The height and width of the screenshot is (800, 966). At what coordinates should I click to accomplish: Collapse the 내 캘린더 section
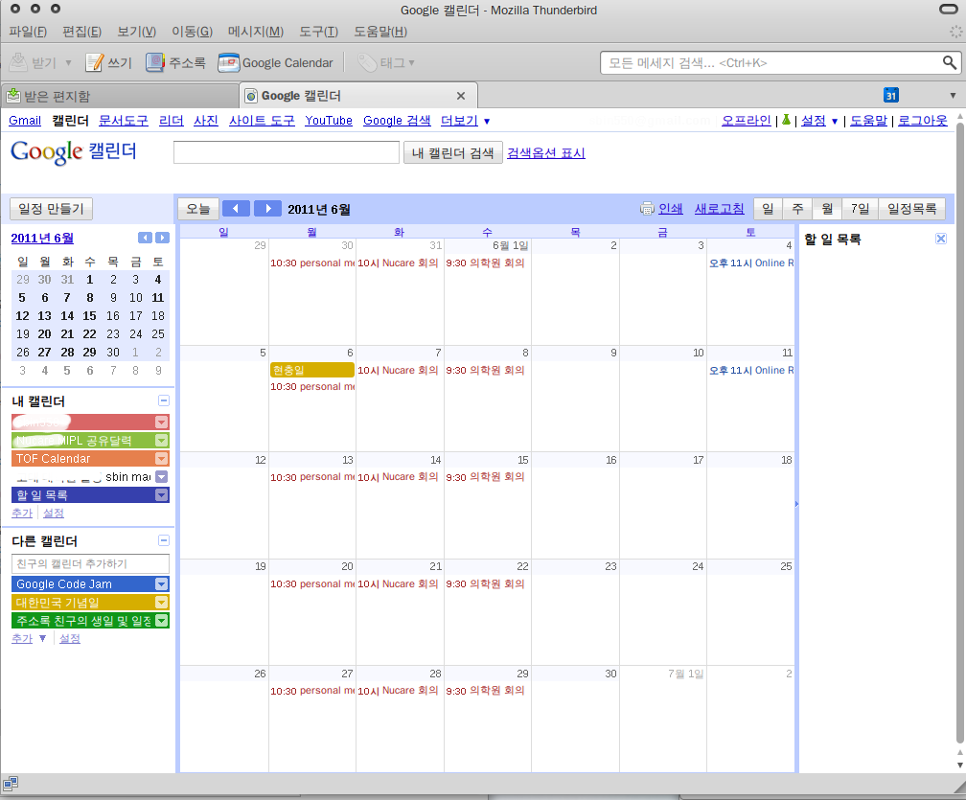click(x=164, y=400)
